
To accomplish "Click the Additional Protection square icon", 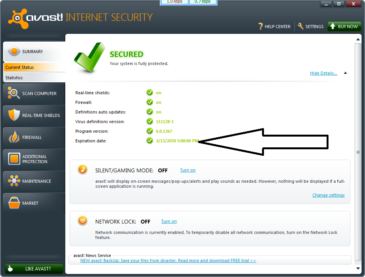I will pos(14,159).
